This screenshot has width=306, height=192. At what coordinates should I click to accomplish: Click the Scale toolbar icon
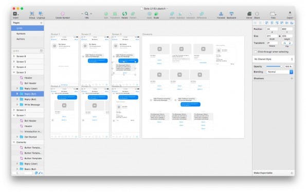[x=156, y=14]
